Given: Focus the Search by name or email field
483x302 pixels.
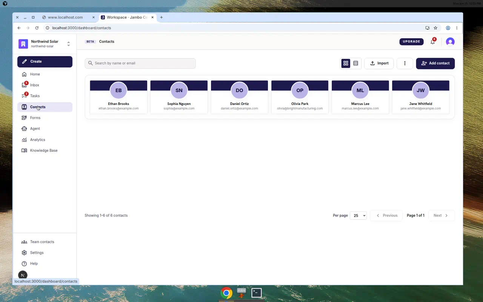Looking at the screenshot, I should pyautogui.click(x=140, y=63).
